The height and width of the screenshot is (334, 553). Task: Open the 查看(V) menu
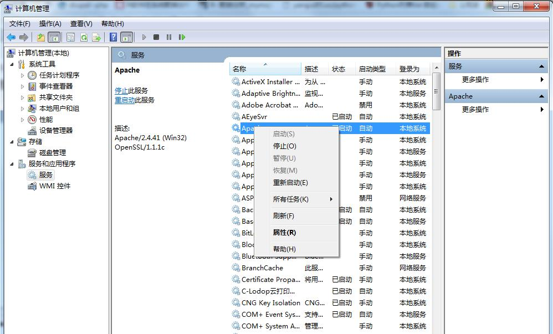[x=80, y=23]
